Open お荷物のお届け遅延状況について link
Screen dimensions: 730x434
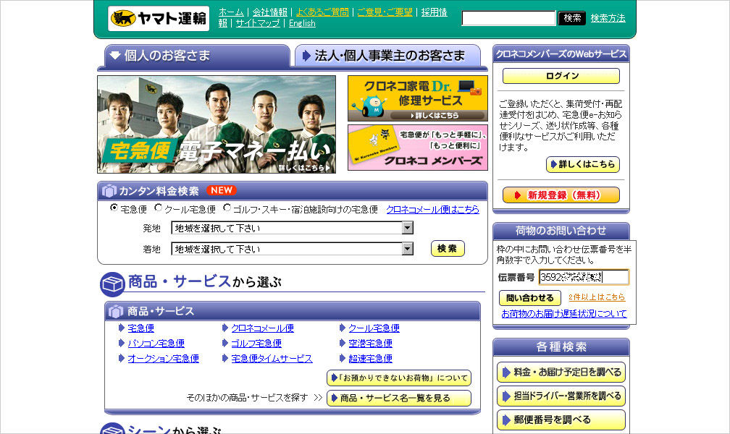point(563,313)
